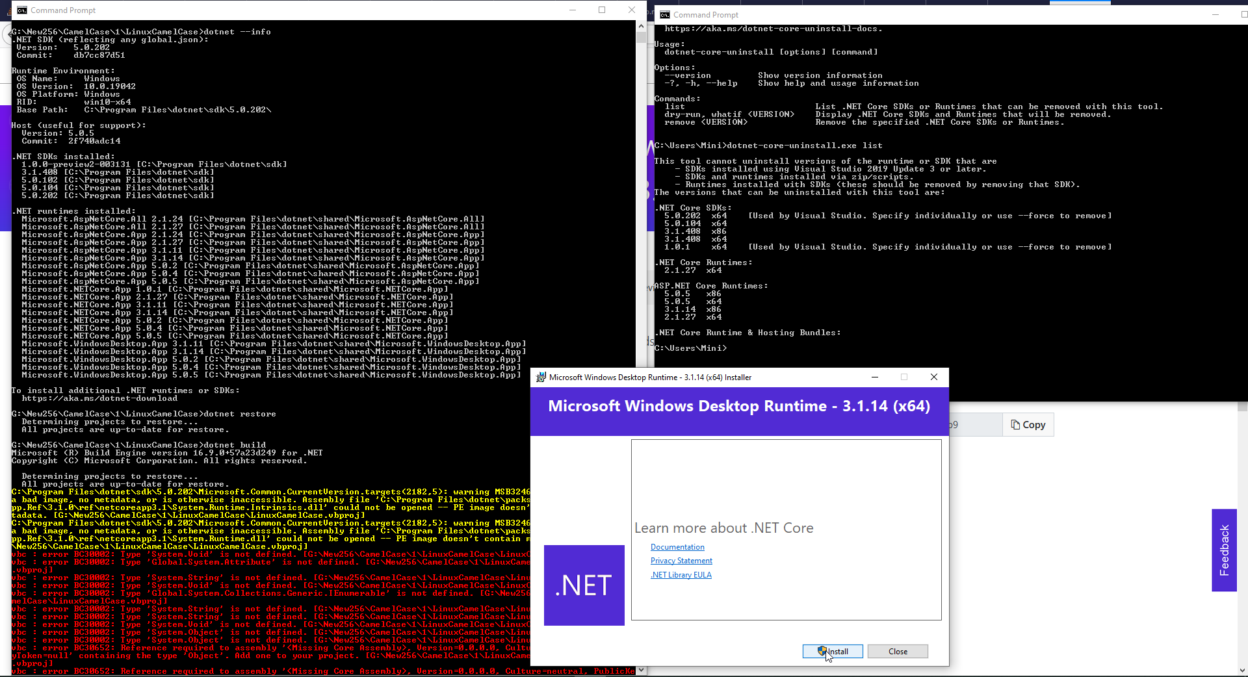Click the 'dotnet-core-uninstall.exe list' command line
Viewport: 1248px width, 677px height.
768,146
